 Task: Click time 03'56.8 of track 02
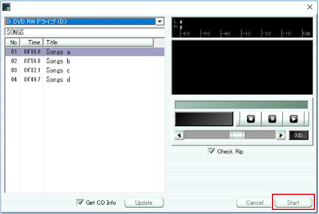point(32,61)
